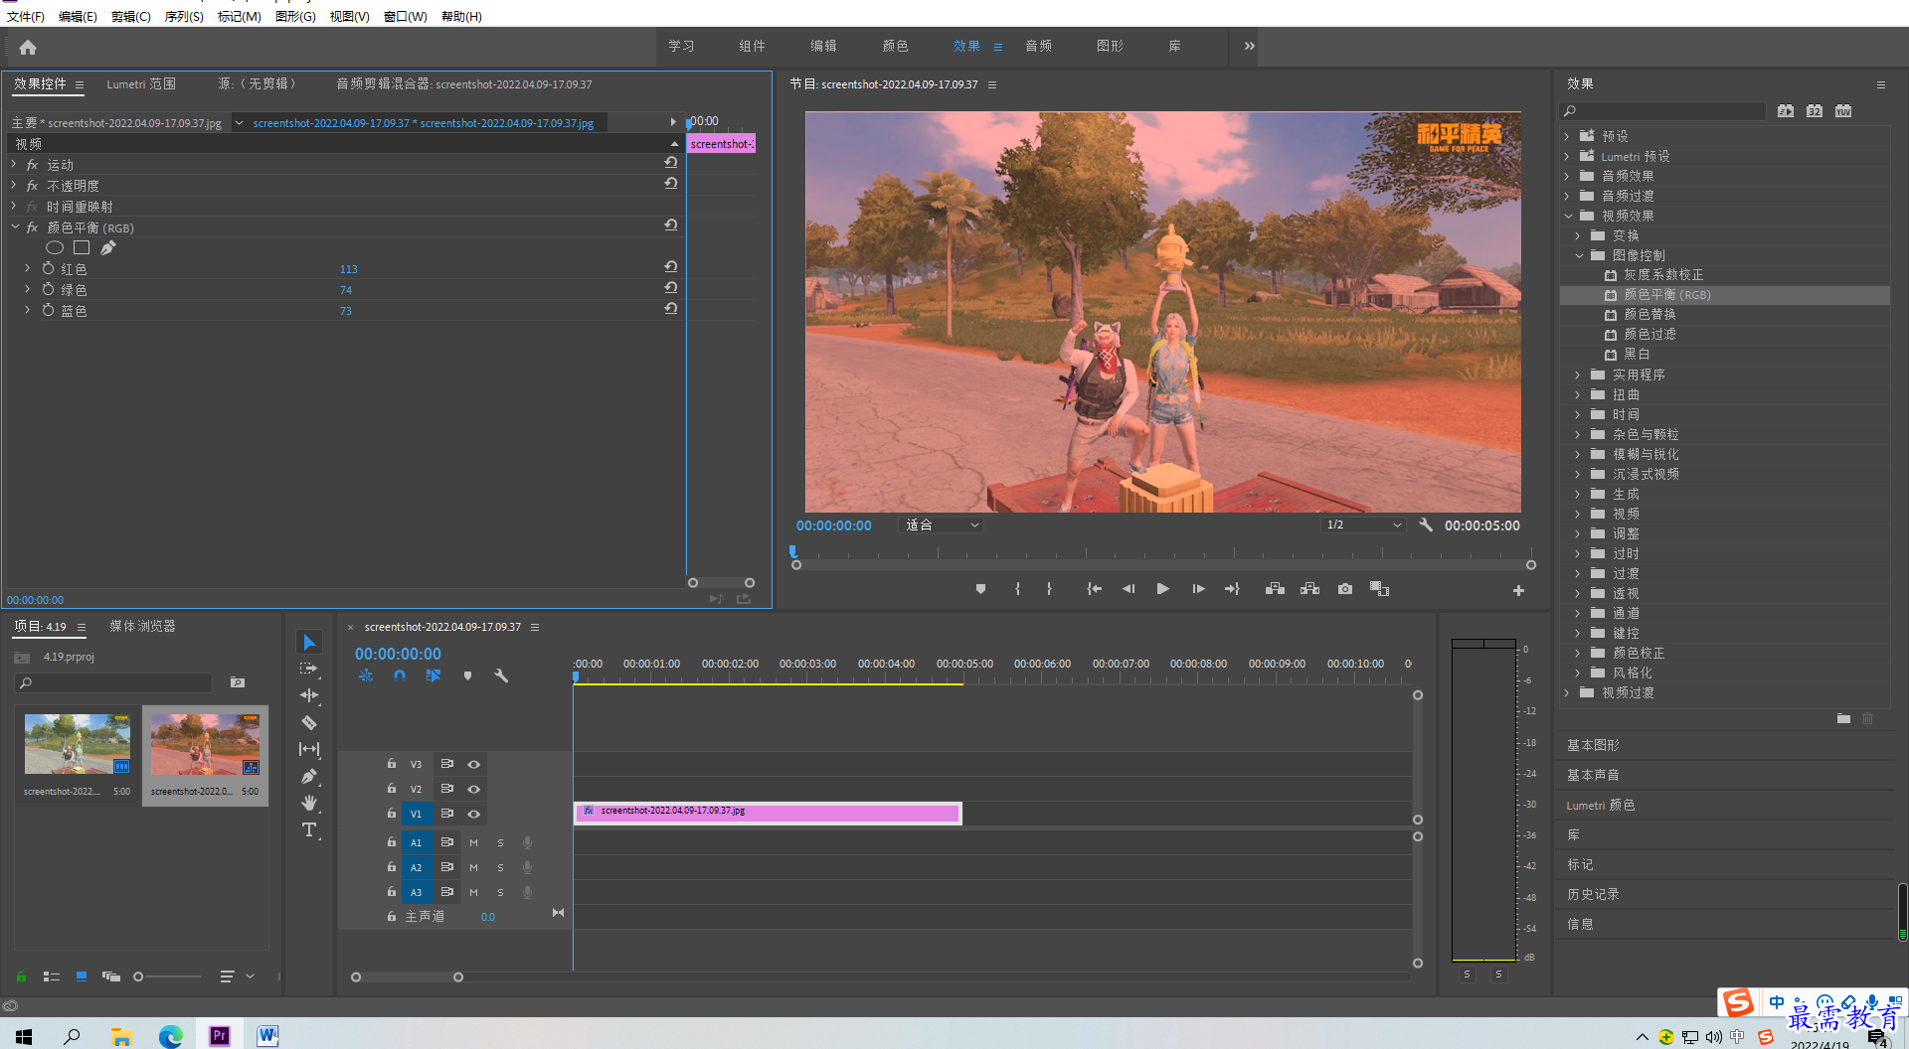Toggle V2 track output eye
This screenshot has height=1049, width=1909.
[x=474, y=790]
